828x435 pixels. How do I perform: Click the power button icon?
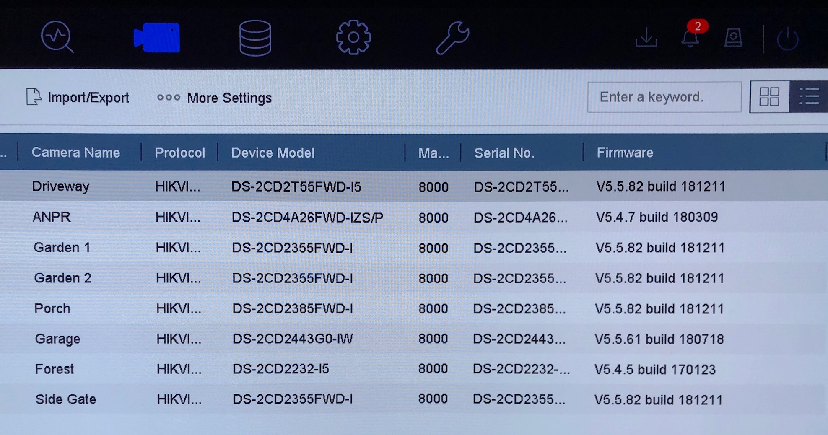[788, 39]
